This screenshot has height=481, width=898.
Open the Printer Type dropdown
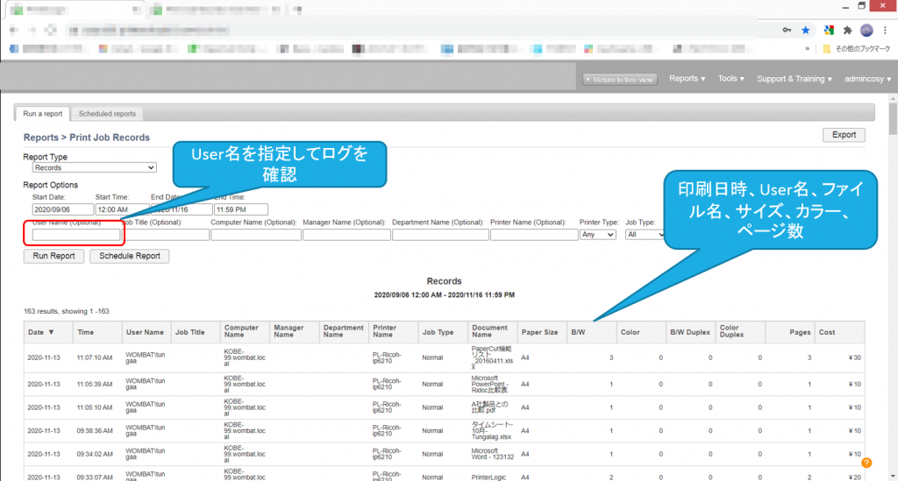pos(597,235)
